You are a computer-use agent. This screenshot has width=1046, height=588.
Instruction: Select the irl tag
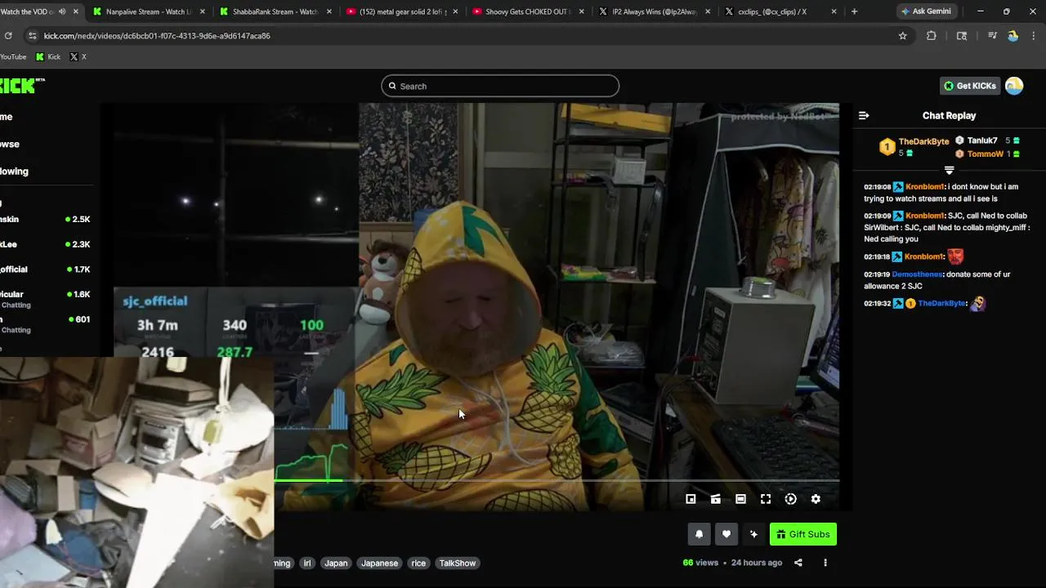307,563
